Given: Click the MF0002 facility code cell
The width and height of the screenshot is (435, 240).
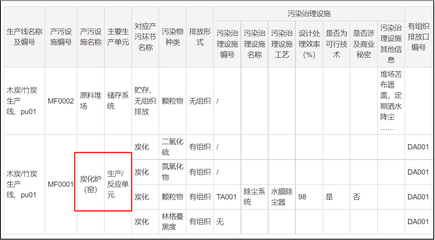Looking at the screenshot, I should [60, 101].
